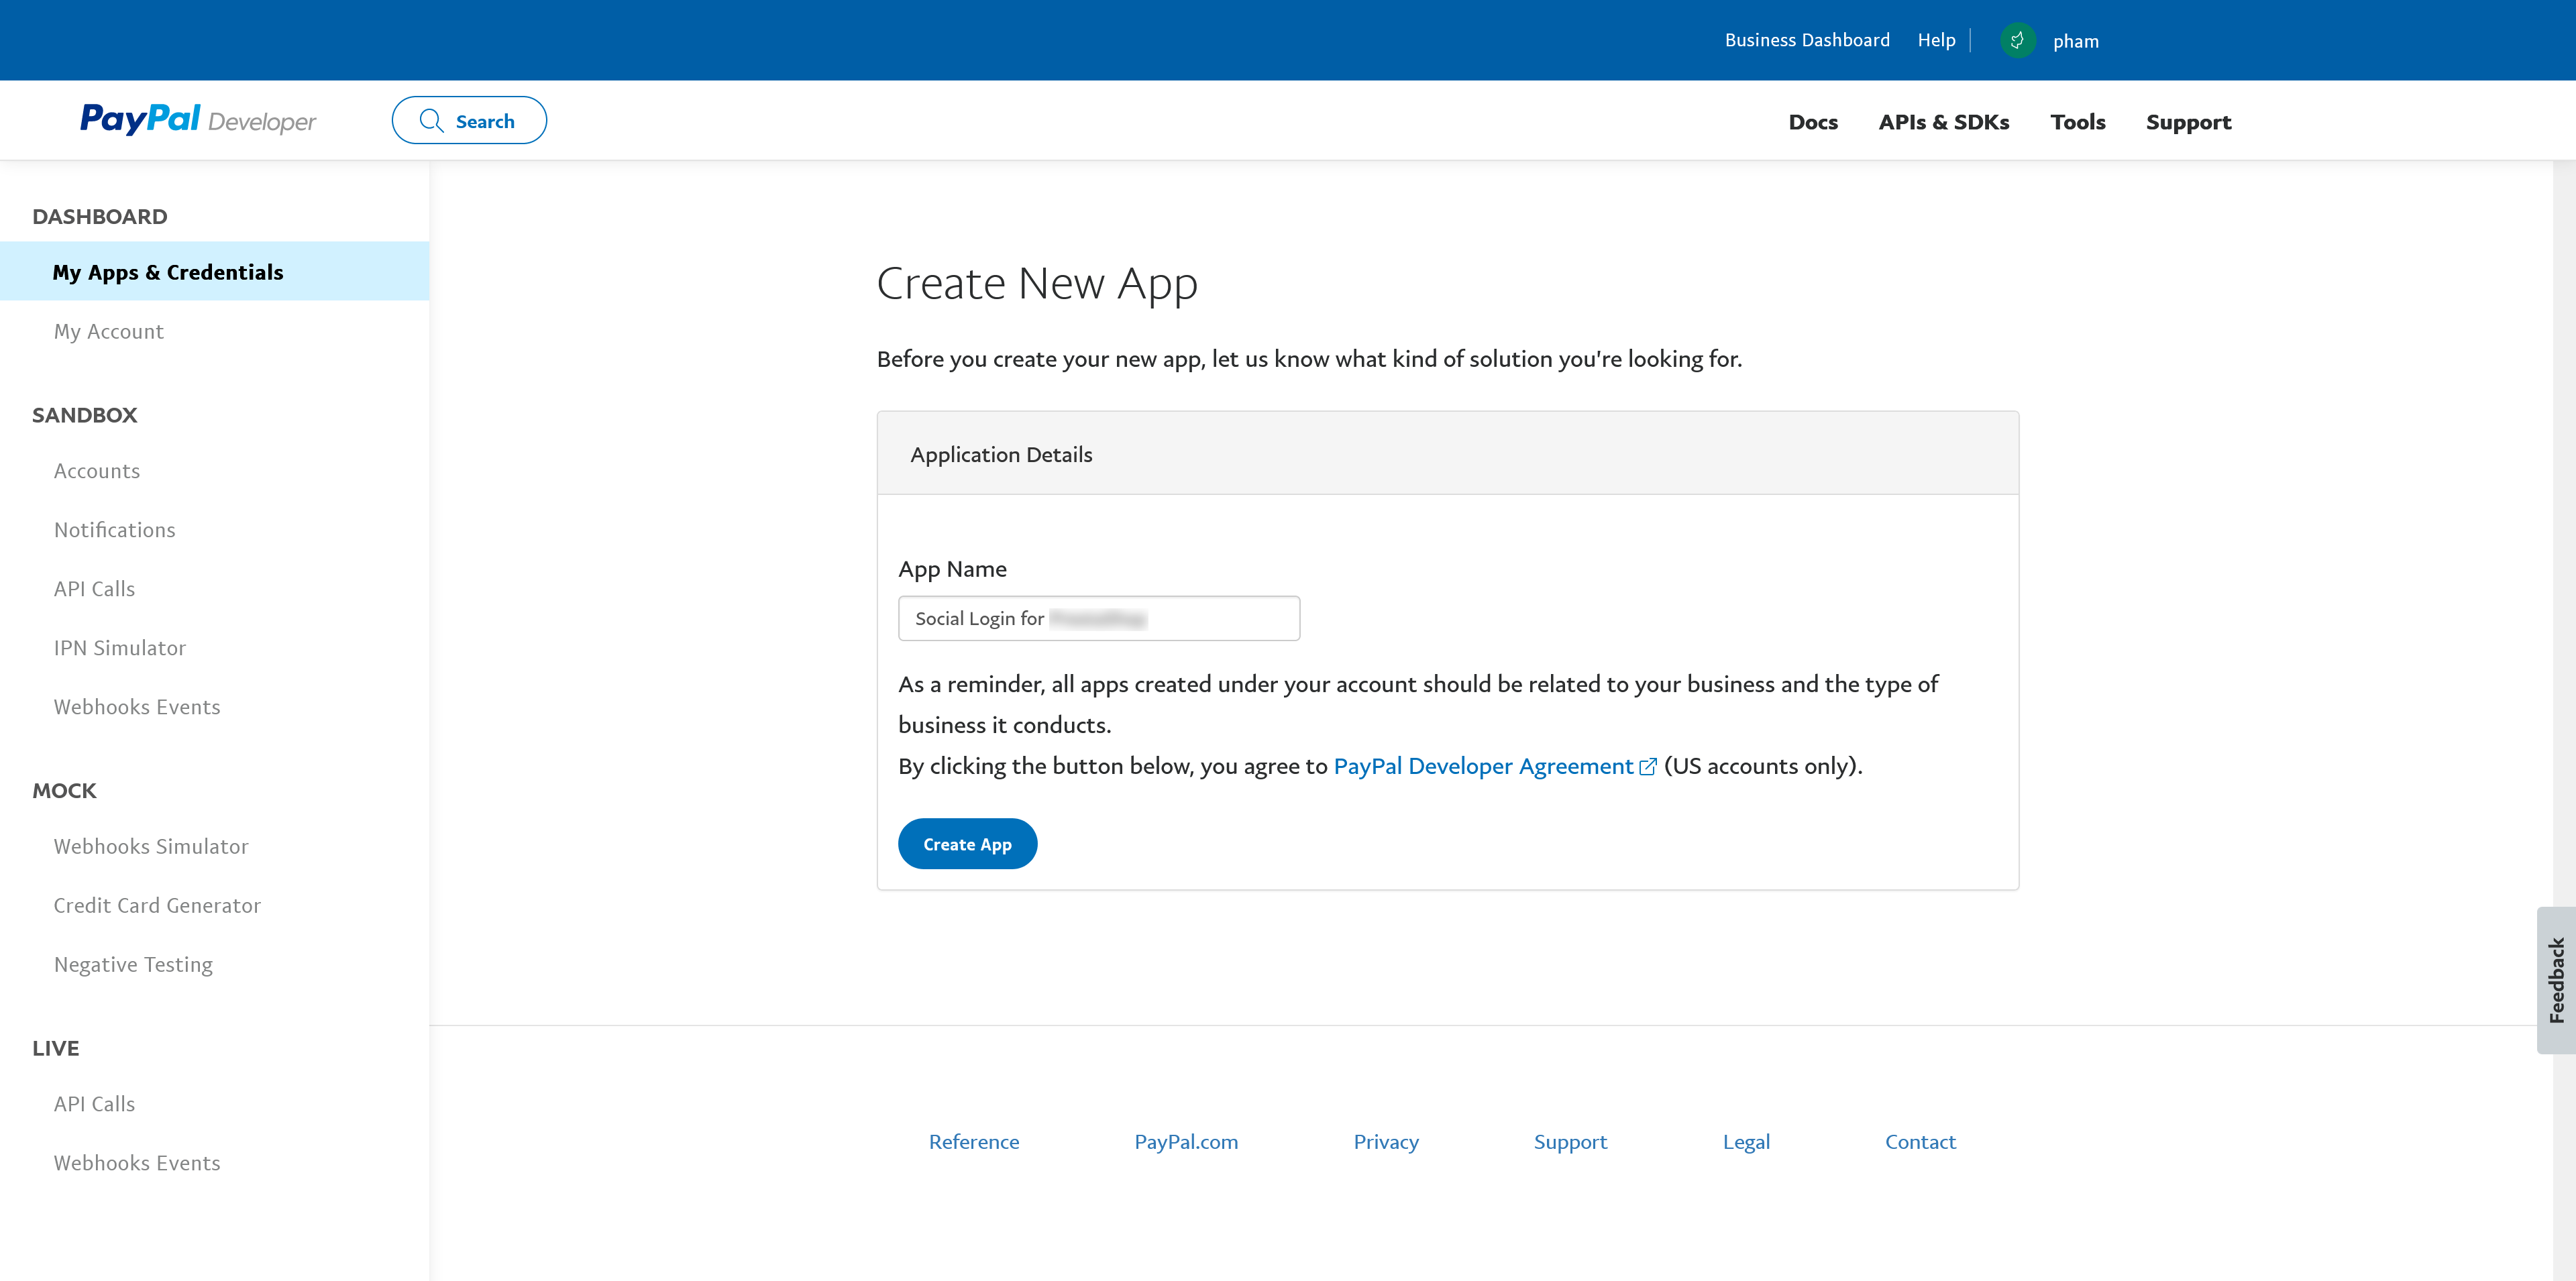Open Business Dashboard link

tap(1807, 40)
